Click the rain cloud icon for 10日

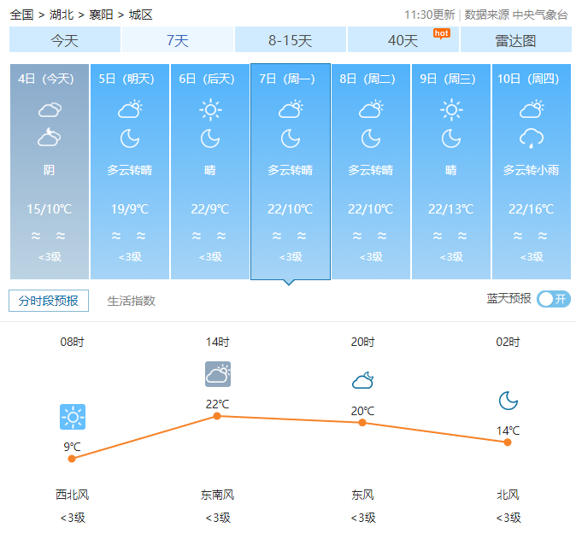[x=532, y=138]
